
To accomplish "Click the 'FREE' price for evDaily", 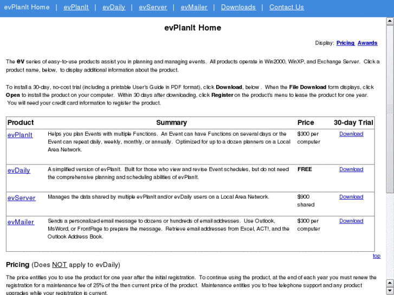I will 305,169.
